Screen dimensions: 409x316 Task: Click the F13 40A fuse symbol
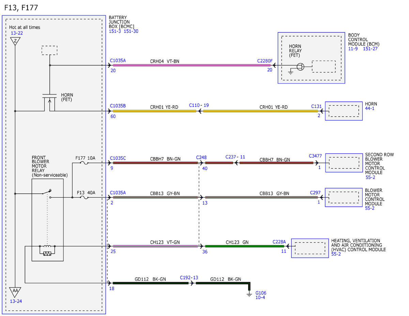click(x=84, y=197)
